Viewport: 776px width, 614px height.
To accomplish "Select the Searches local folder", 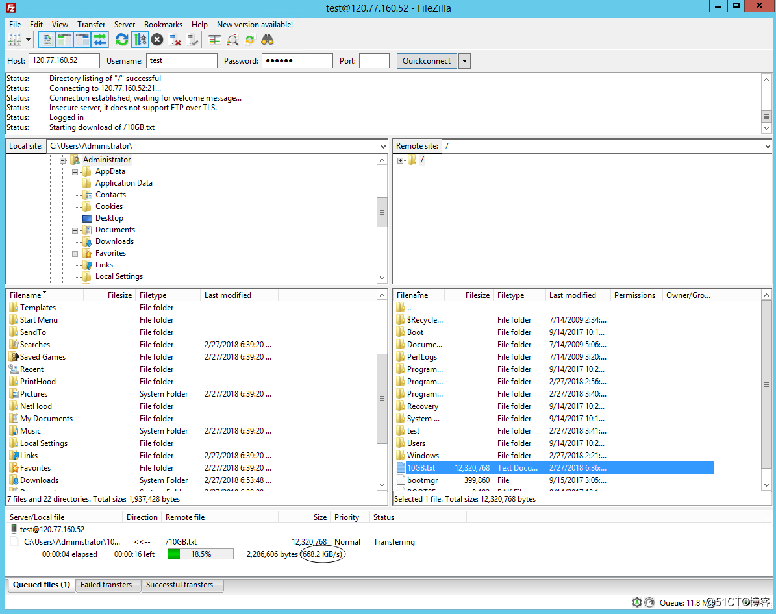I will point(142,345).
